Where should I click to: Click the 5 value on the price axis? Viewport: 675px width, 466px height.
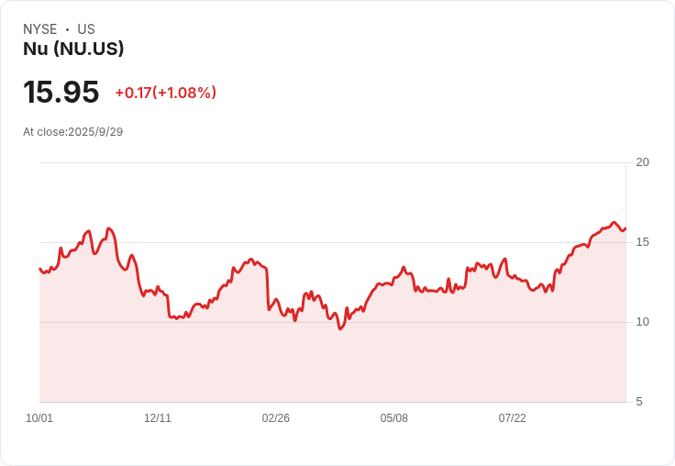(640, 402)
